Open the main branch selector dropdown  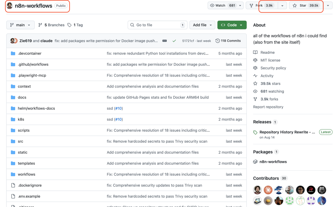click(20, 25)
